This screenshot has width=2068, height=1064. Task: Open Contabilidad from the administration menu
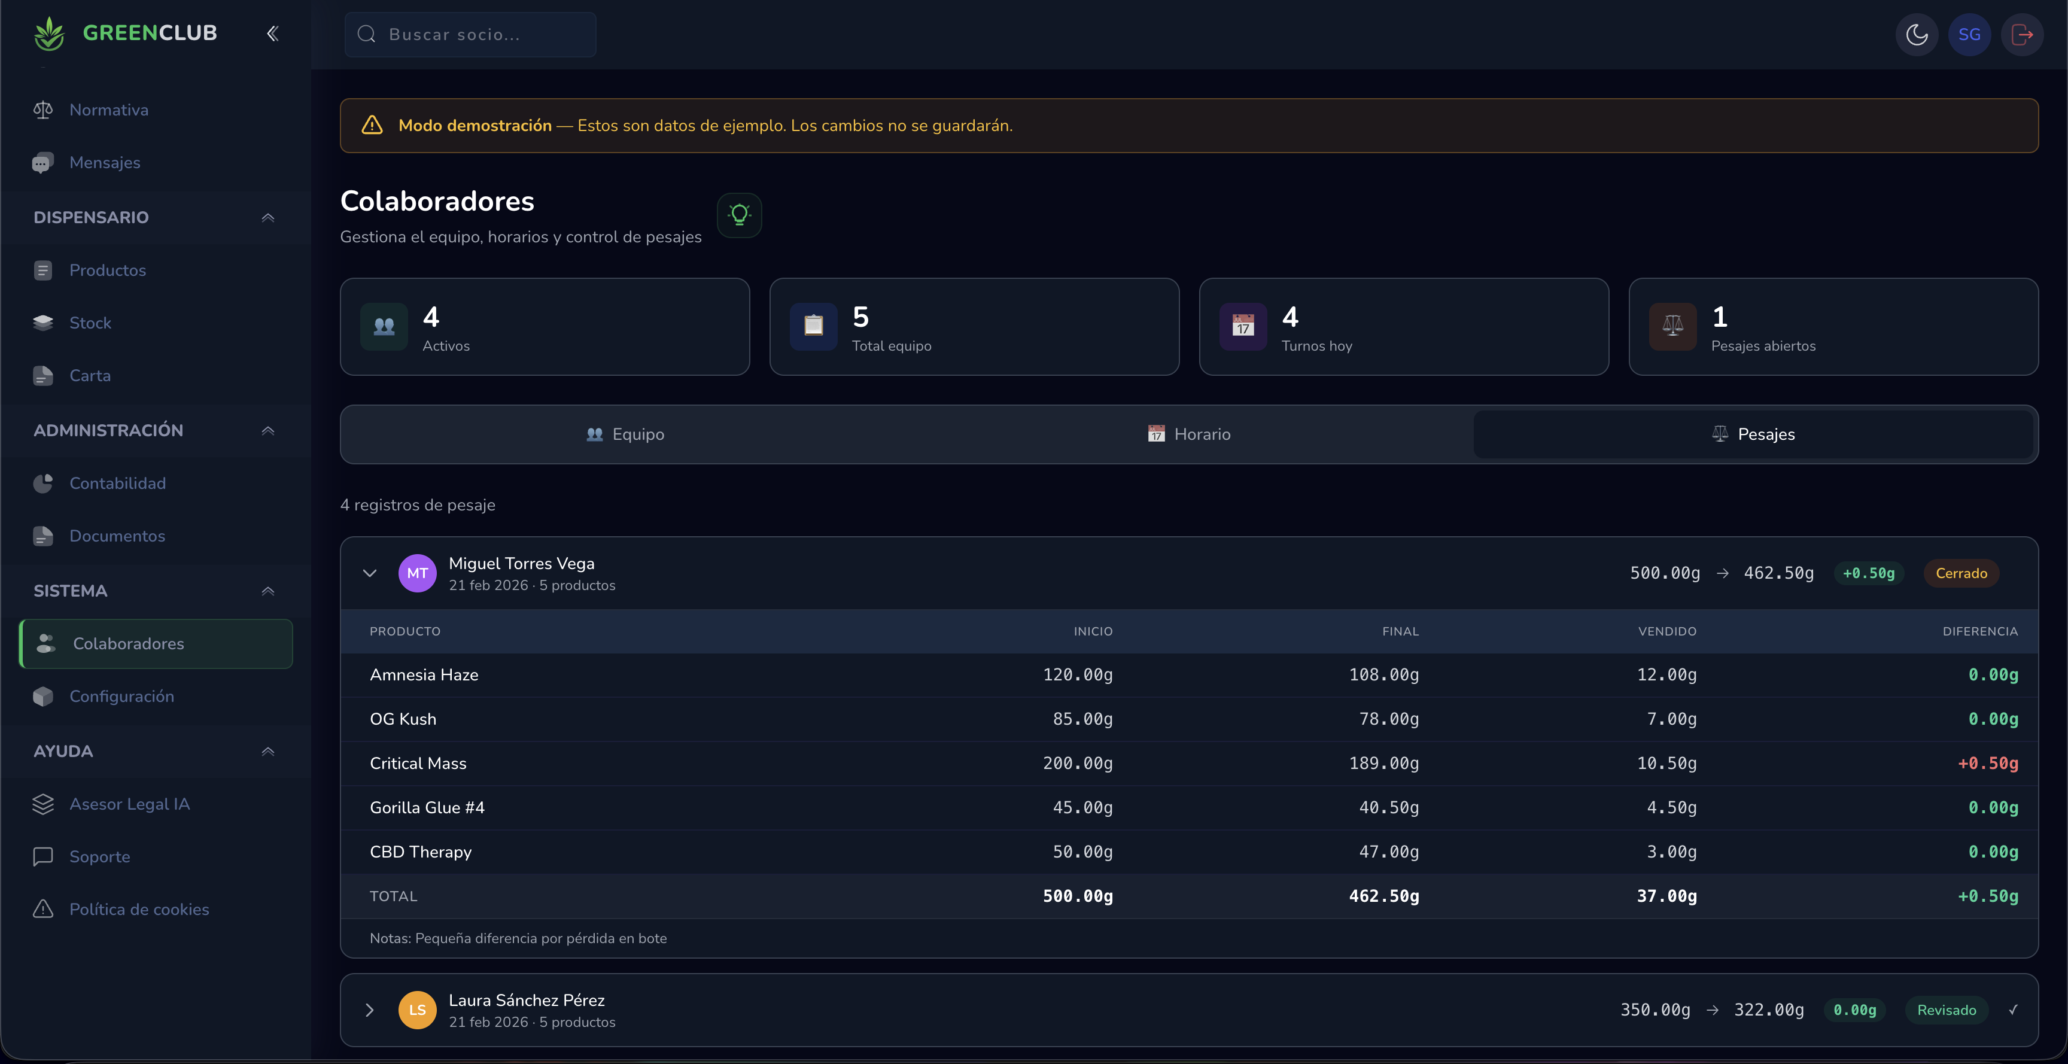click(x=117, y=482)
